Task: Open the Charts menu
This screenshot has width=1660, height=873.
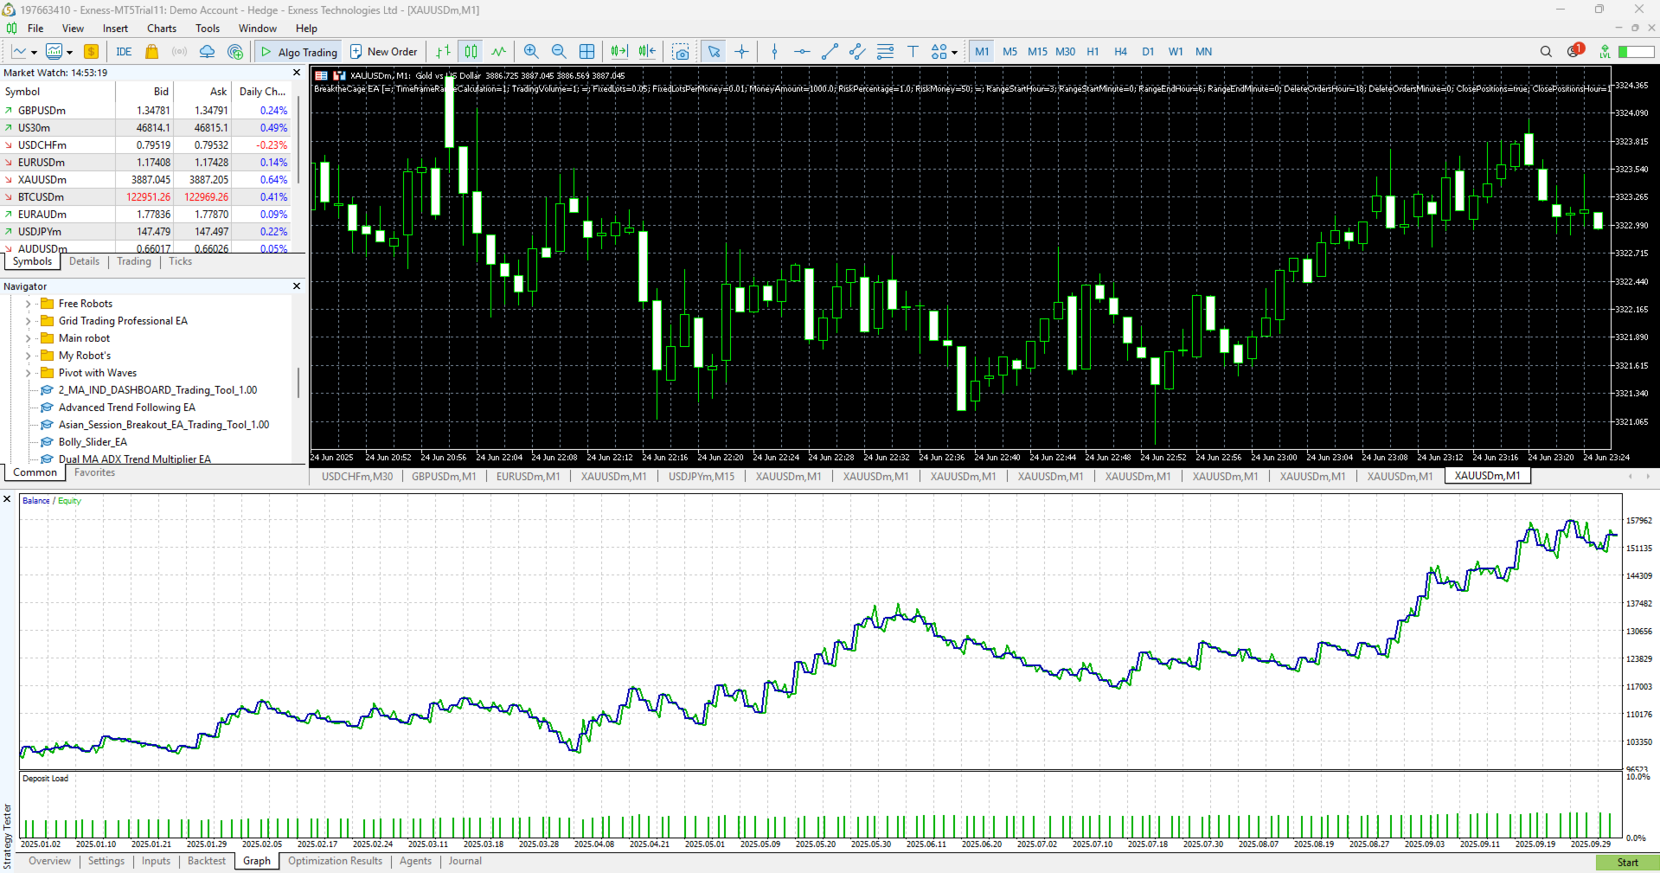Action: (x=162, y=29)
